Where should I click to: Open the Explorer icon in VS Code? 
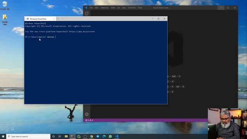[86, 14]
